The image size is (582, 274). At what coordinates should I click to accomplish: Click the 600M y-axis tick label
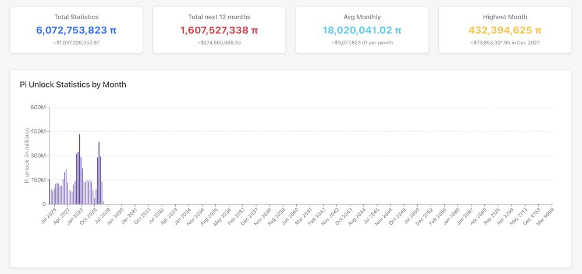(x=38, y=107)
